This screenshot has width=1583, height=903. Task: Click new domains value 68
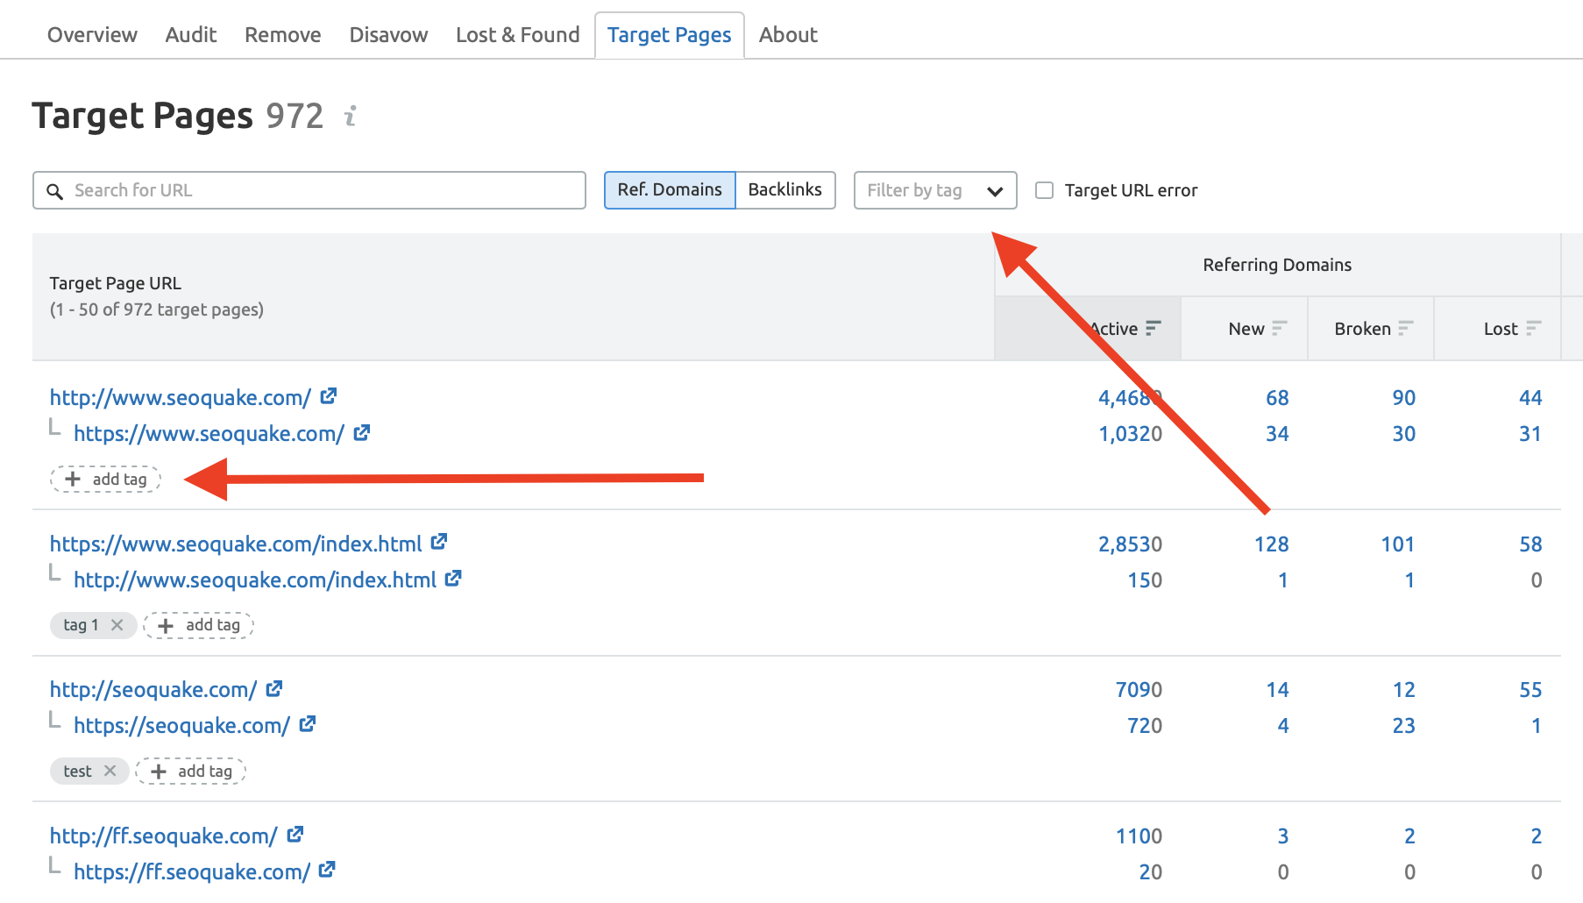pyautogui.click(x=1277, y=398)
